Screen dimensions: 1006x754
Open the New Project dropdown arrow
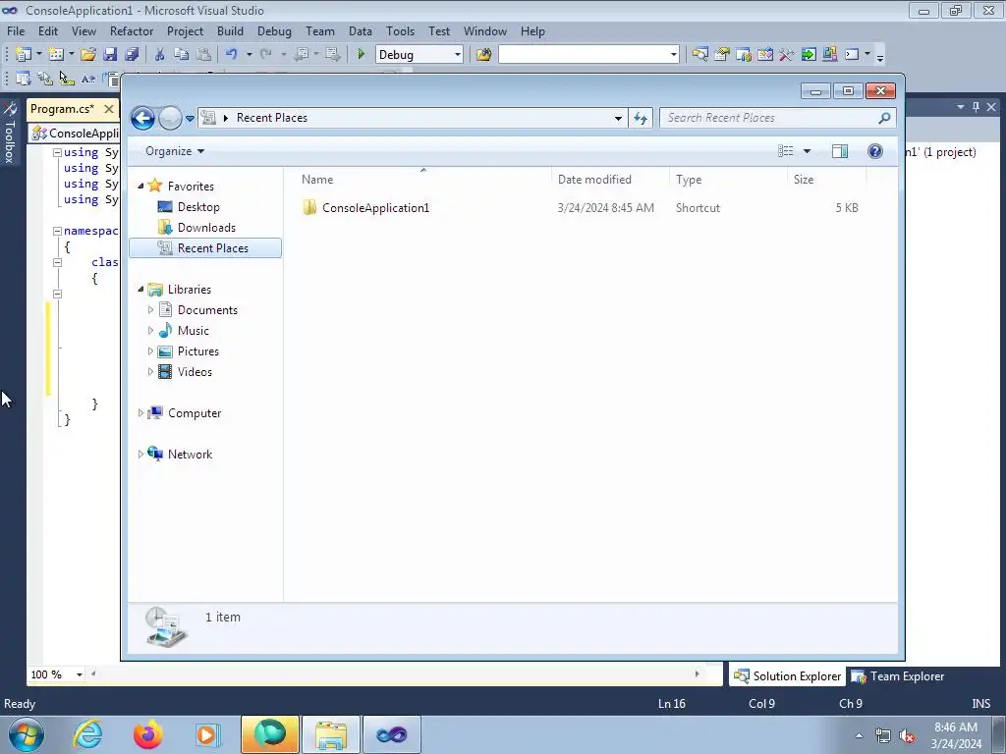click(38, 55)
